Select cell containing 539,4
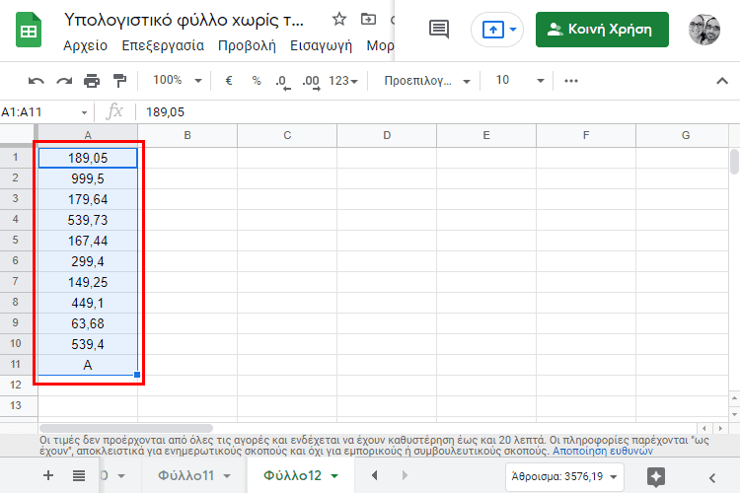Image resolution: width=740 pixels, height=493 pixels. 88,345
